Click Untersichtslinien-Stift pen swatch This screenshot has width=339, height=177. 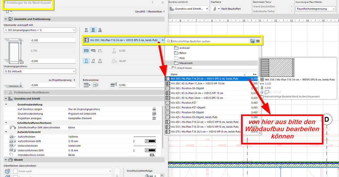point(150,151)
